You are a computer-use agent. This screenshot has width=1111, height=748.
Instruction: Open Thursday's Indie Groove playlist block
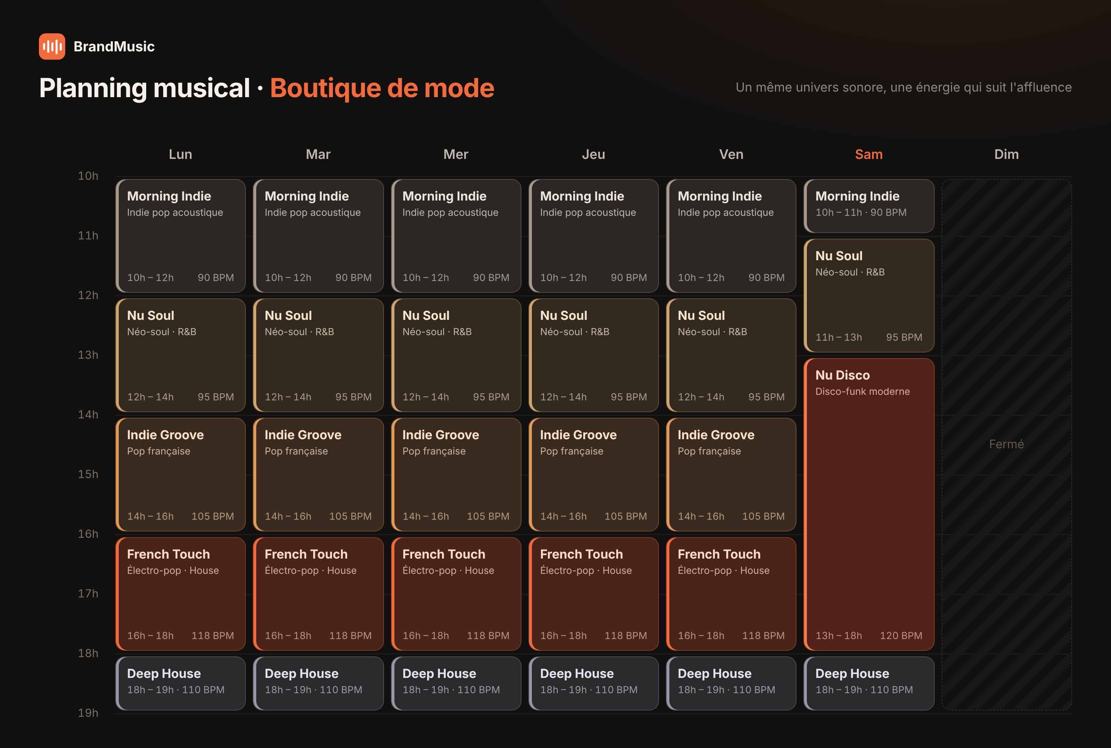tap(594, 474)
